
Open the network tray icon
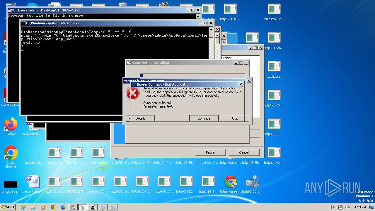340,207
